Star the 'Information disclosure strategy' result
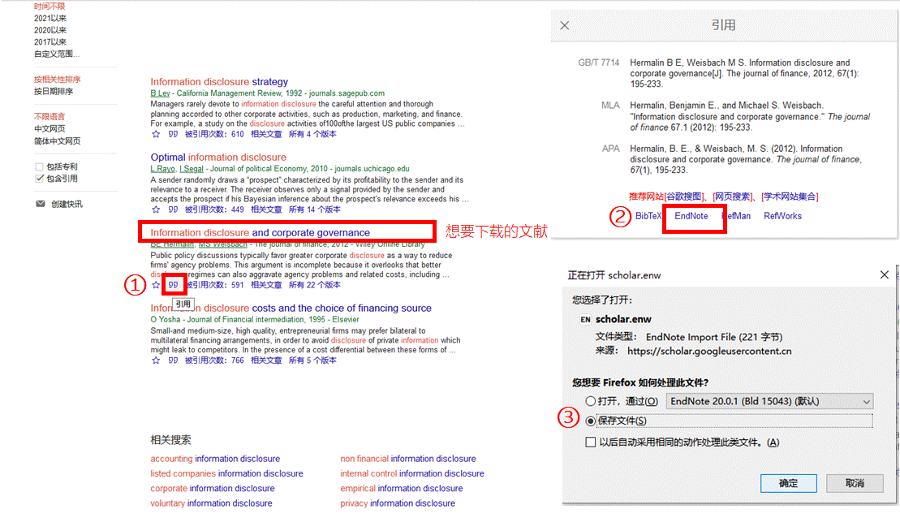This screenshot has width=900, height=518. tap(155, 134)
